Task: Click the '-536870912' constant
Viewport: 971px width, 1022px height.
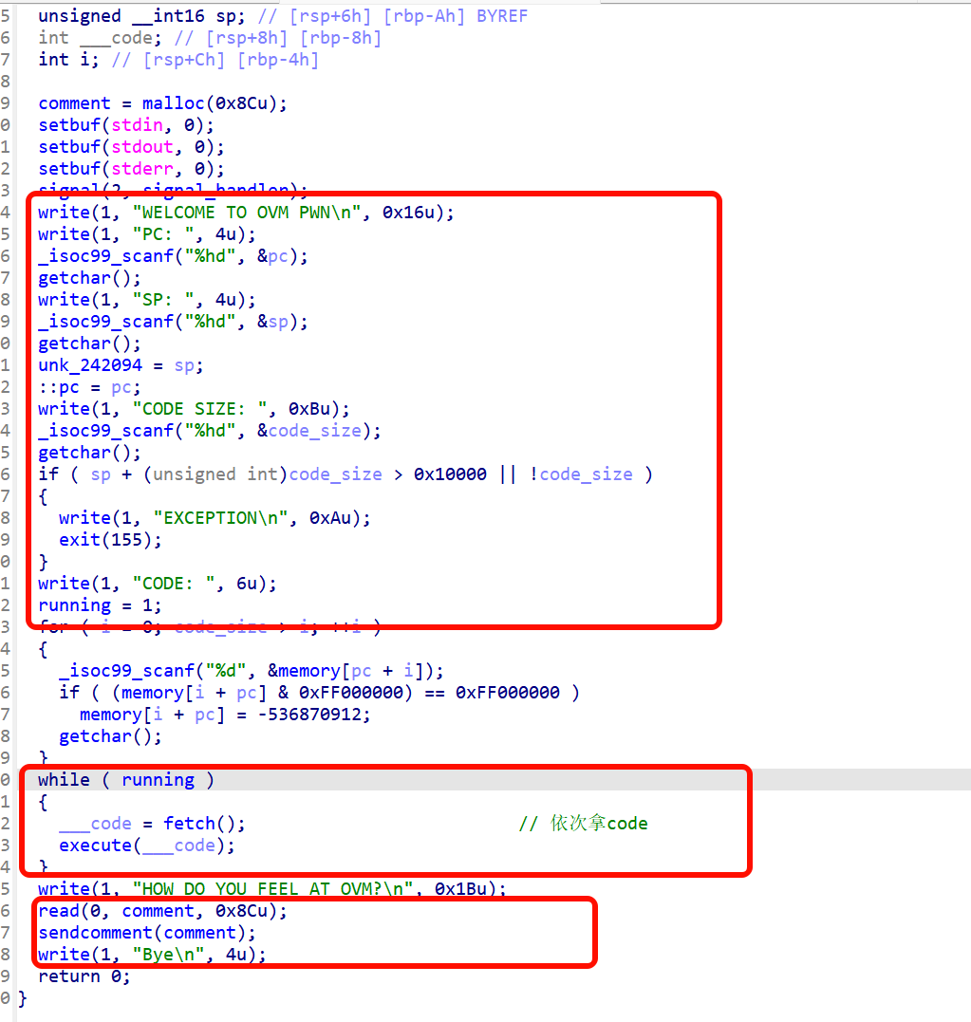Action: 309,715
